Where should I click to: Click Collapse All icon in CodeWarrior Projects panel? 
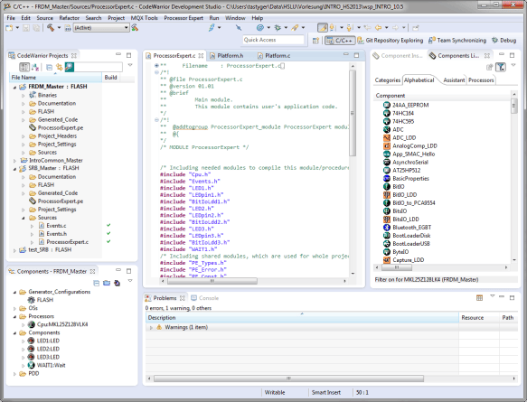pyautogui.click(x=49, y=68)
